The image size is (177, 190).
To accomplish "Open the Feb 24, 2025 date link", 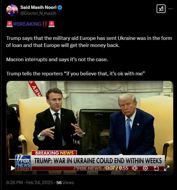I will [40, 183].
